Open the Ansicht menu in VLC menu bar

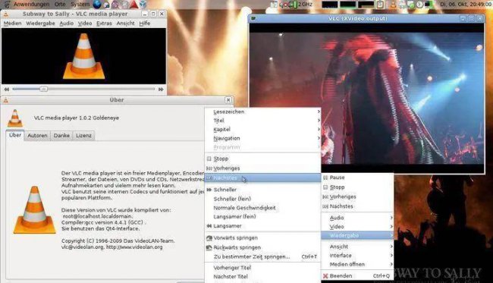[125, 24]
